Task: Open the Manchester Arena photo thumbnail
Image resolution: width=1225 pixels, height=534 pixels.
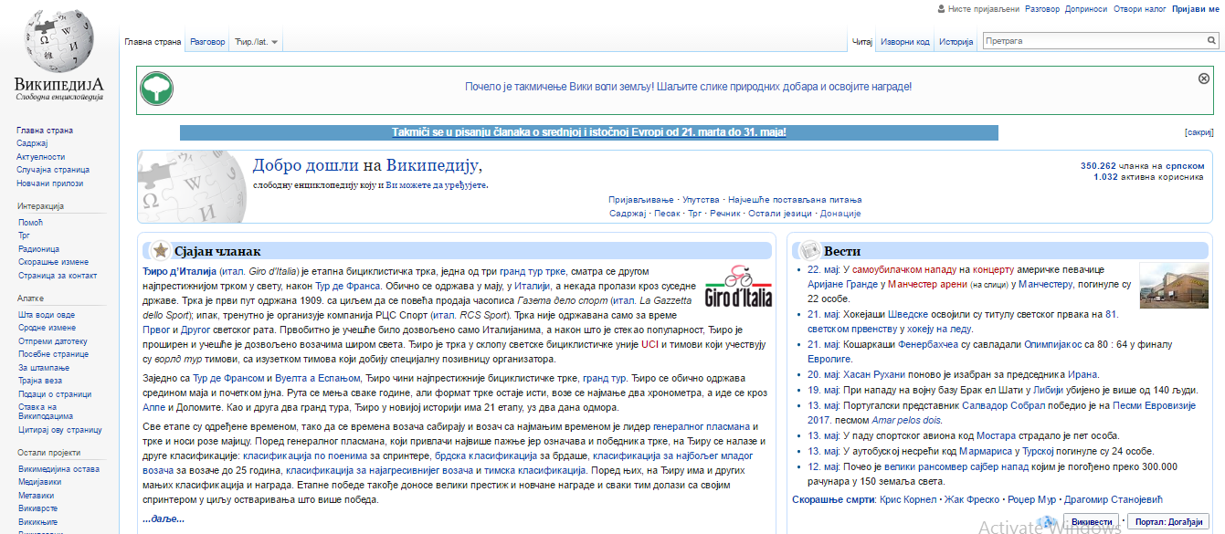Action: tap(1174, 286)
